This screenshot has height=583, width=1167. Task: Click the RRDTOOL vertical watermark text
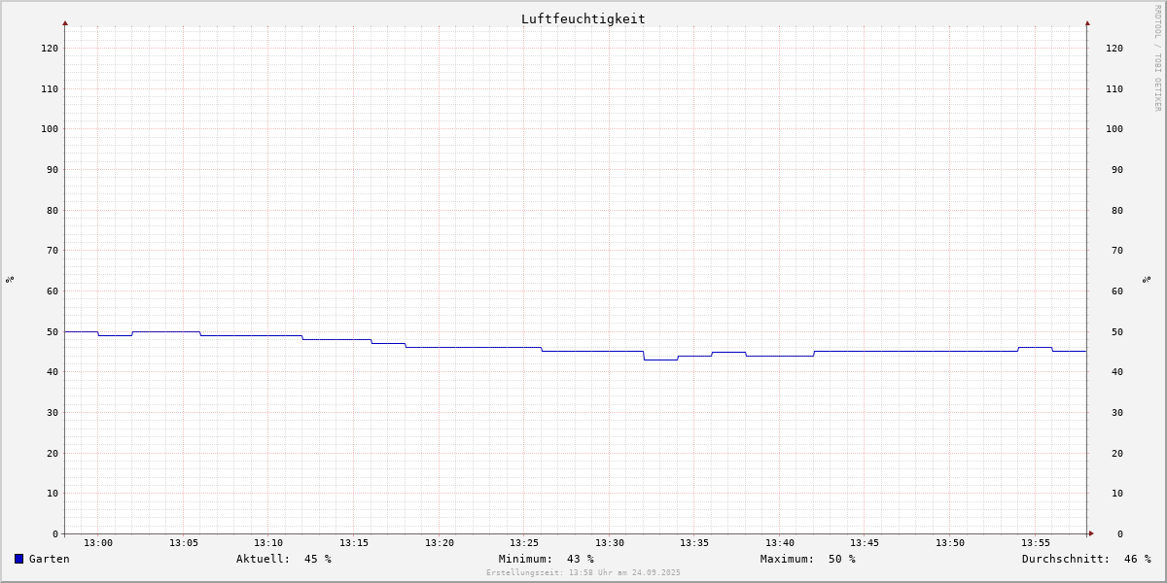(1157, 58)
